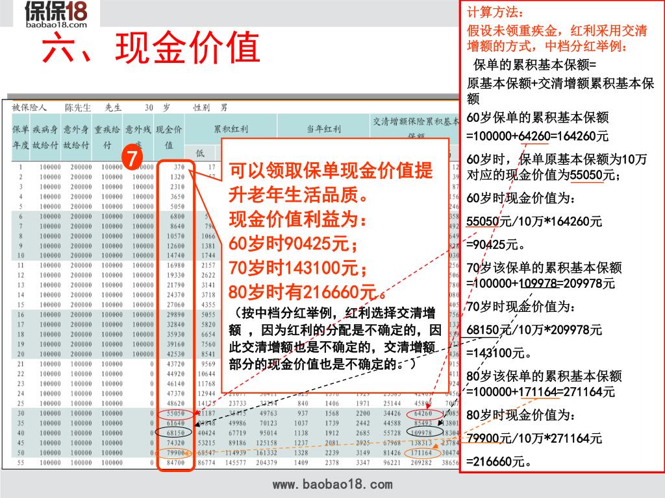Select table cell 95014 in year 40 row
Image resolution: width=665 pixels, height=498 pixels.
268,433
